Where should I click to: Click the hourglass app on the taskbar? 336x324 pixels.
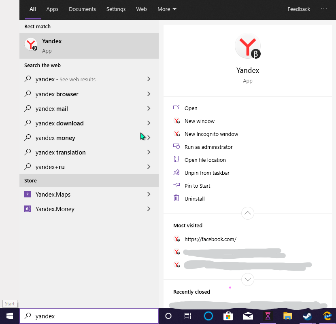coord(268,316)
